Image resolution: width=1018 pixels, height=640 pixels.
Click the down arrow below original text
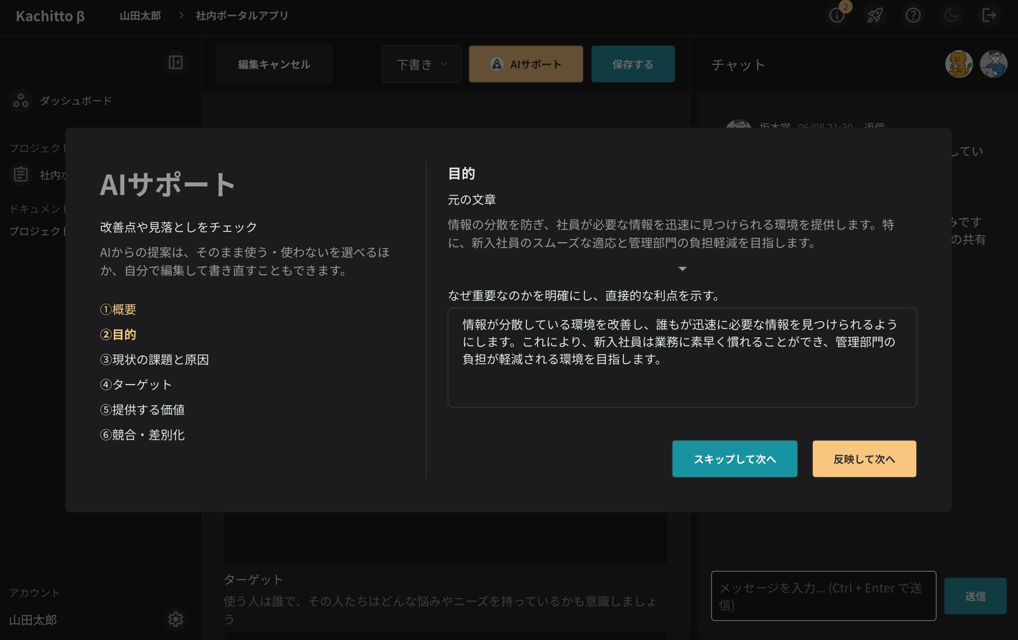click(682, 269)
